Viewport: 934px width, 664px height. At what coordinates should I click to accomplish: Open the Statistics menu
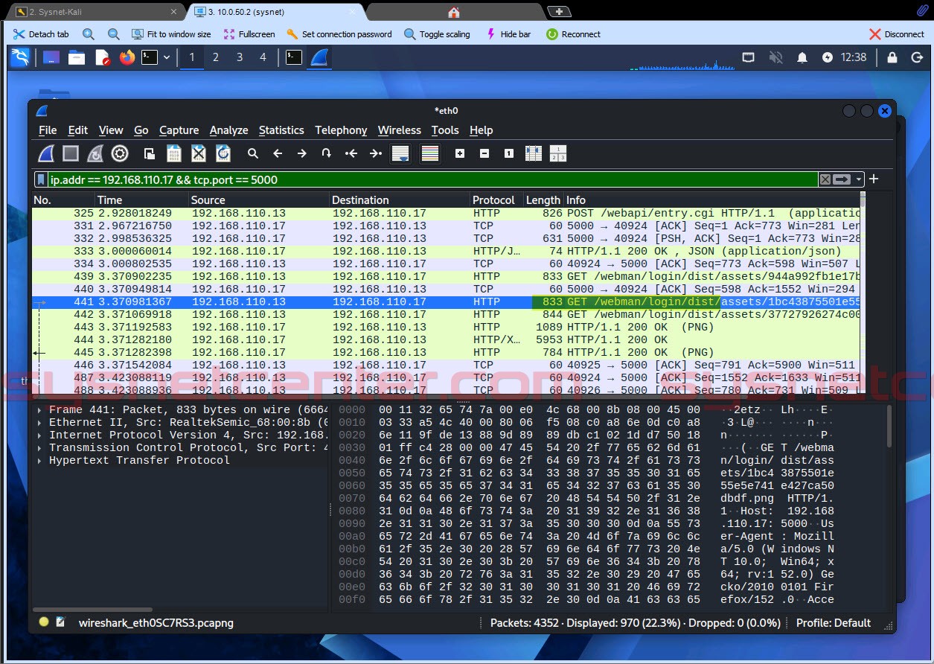[x=281, y=130]
